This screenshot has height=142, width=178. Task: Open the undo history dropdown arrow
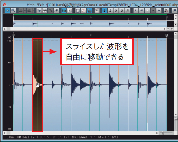pyautogui.click(x=25, y=11)
